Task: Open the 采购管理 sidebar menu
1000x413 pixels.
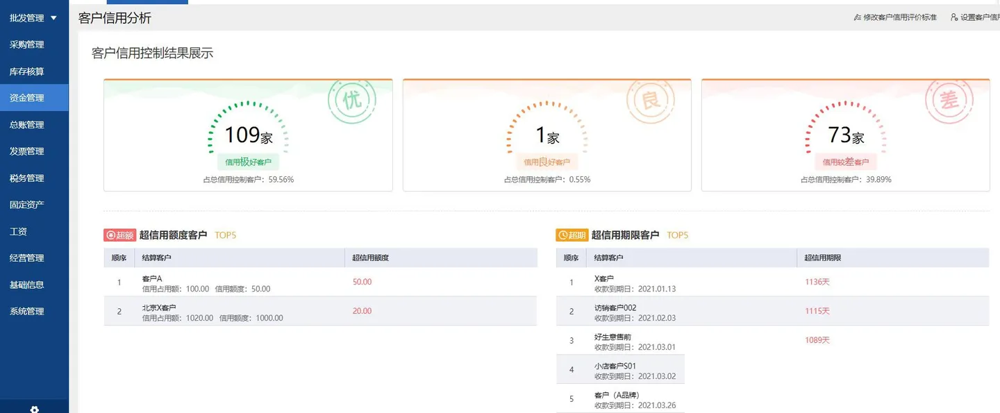Action: tap(27, 44)
